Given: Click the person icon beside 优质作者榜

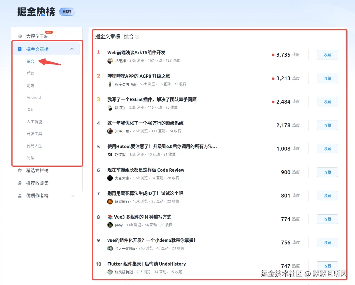Looking at the screenshot, I should [20, 196].
